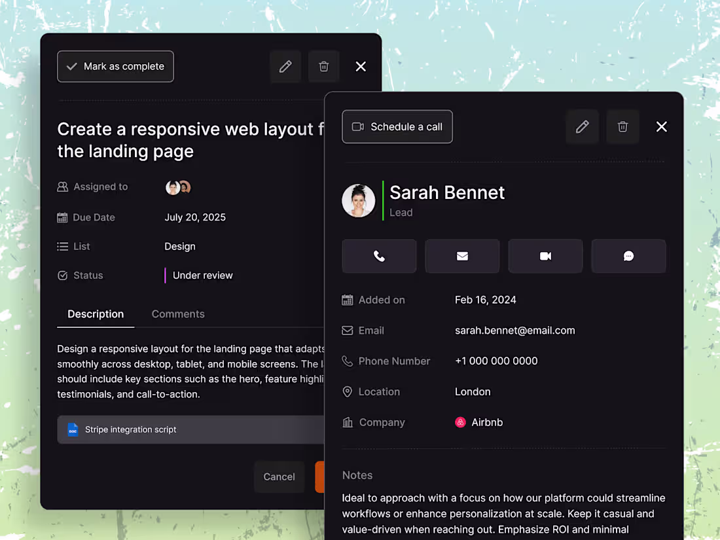Click sarah.bennet@email.com address
The image size is (720, 540).
point(514,331)
